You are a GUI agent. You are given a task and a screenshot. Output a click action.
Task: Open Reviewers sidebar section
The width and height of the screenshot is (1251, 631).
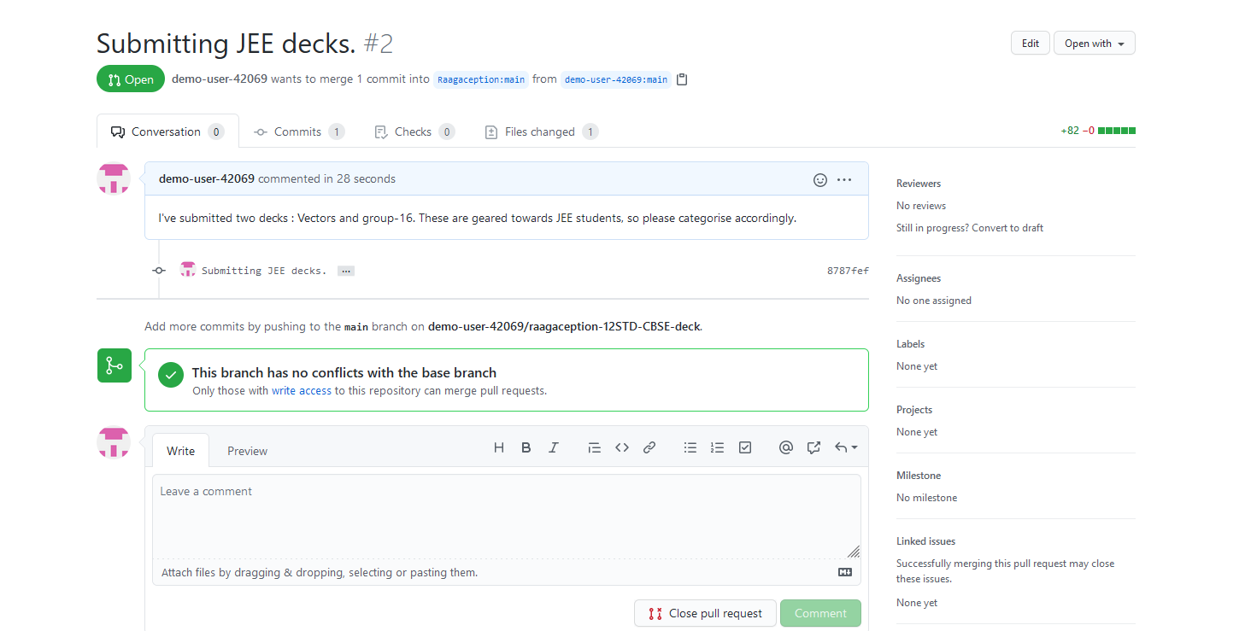click(919, 184)
